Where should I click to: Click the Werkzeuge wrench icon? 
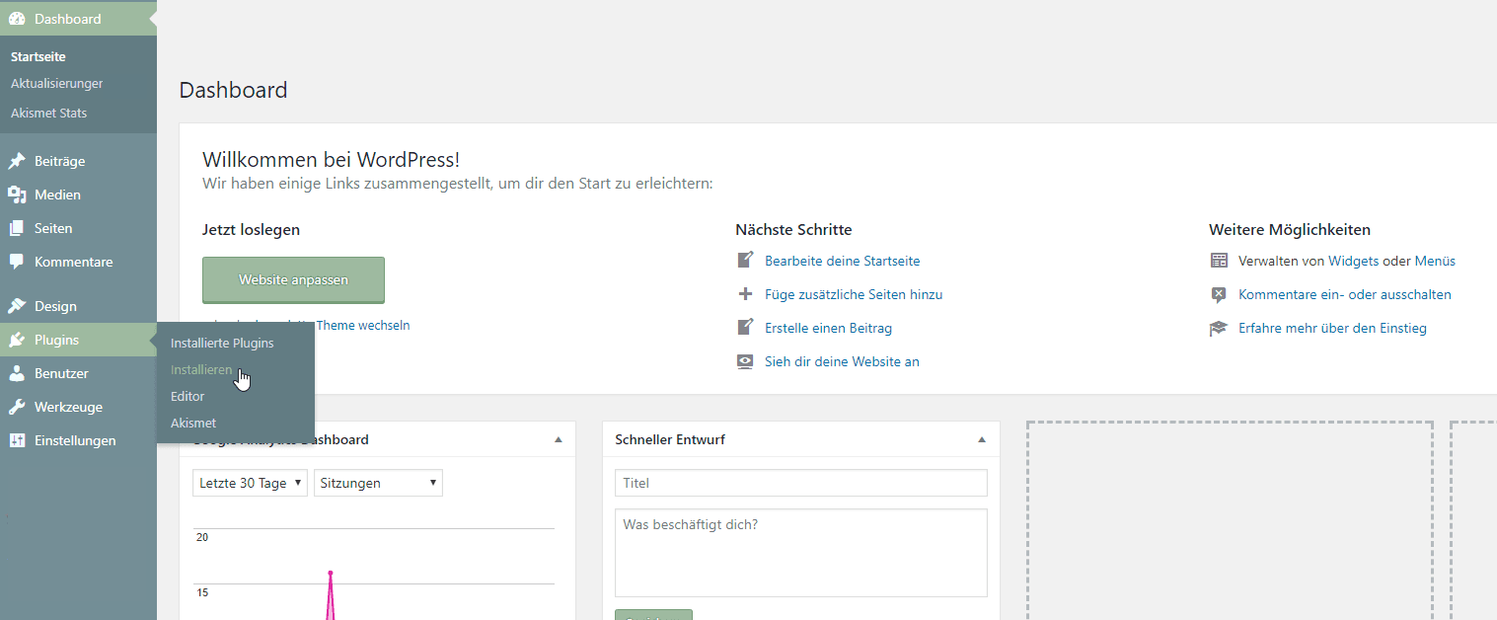point(17,407)
